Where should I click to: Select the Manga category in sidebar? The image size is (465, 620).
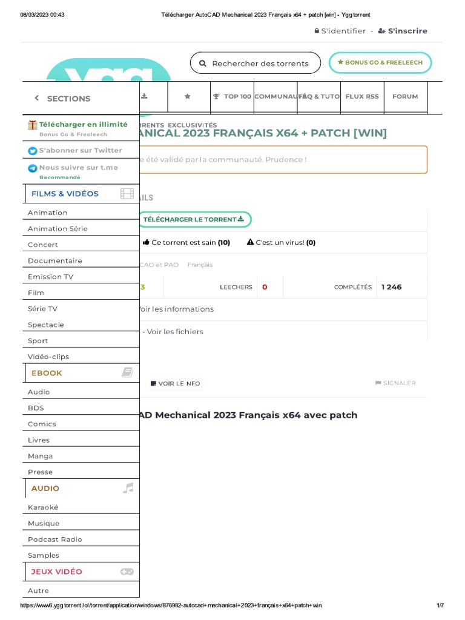click(x=40, y=456)
